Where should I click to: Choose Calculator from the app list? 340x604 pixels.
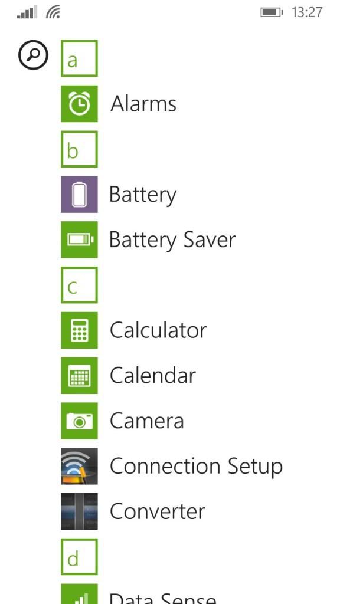(158, 330)
